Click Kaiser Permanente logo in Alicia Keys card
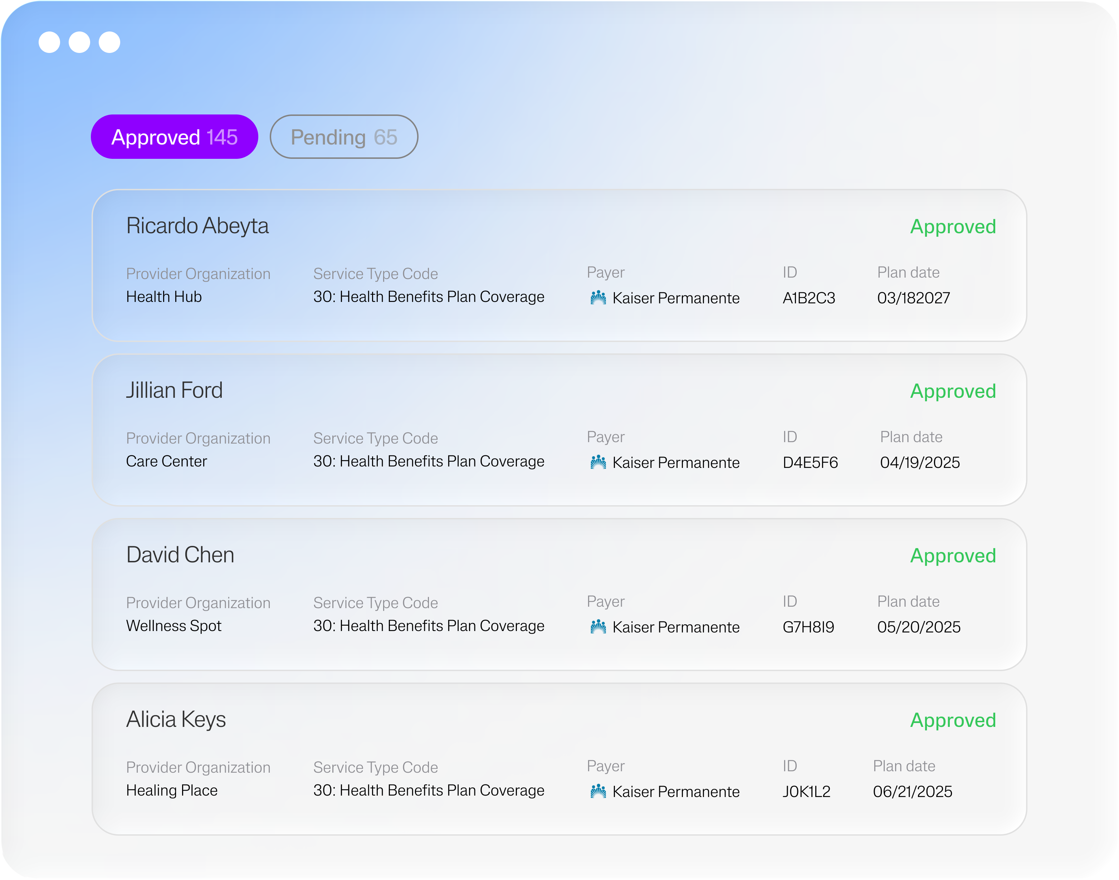 coord(598,791)
